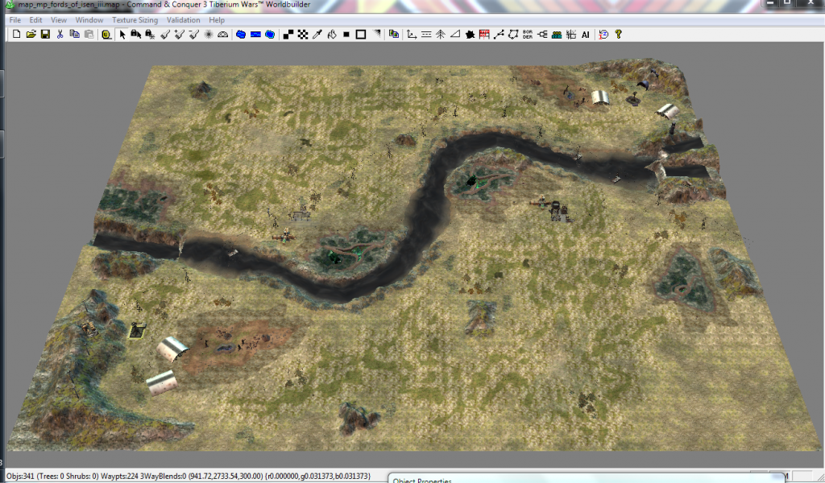
Task: Select the black two-square texture tool
Action: (288, 35)
